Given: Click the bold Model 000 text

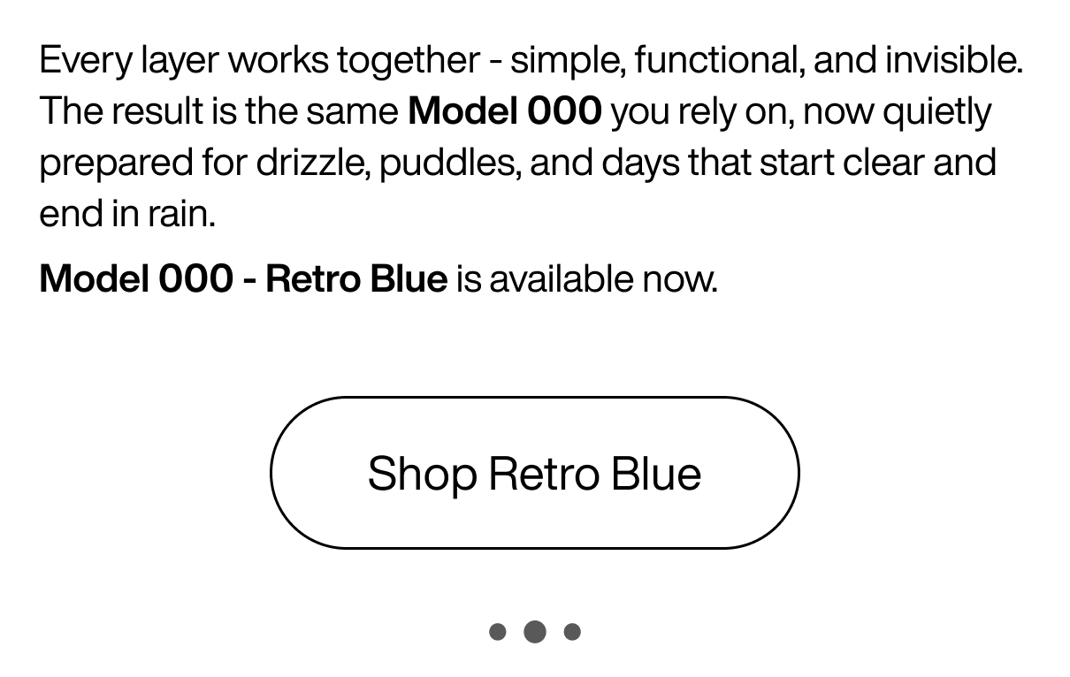Looking at the screenshot, I should [504, 110].
